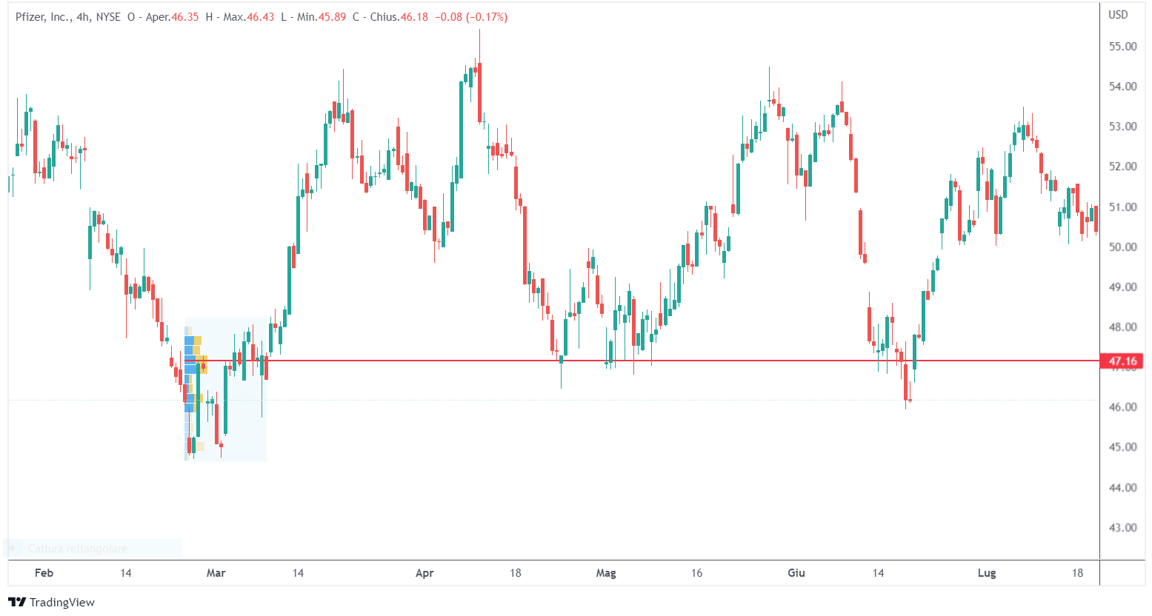
Task: Click the closing price value 46.18
Action: pos(414,17)
